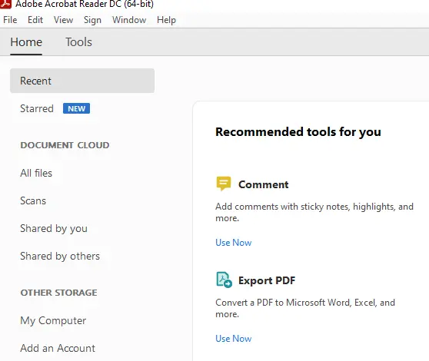429x361 pixels.
Task: Select Starred in the sidebar
Action: pyautogui.click(x=37, y=108)
